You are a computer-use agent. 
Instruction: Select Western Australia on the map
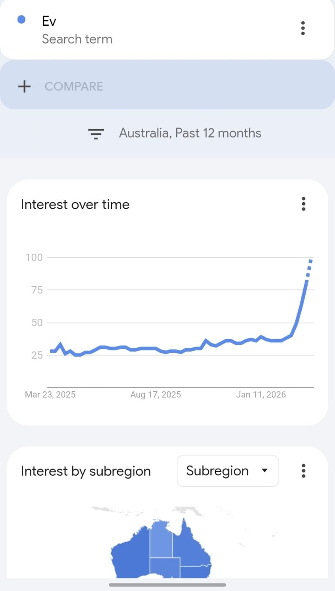pyautogui.click(x=129, y=553)
